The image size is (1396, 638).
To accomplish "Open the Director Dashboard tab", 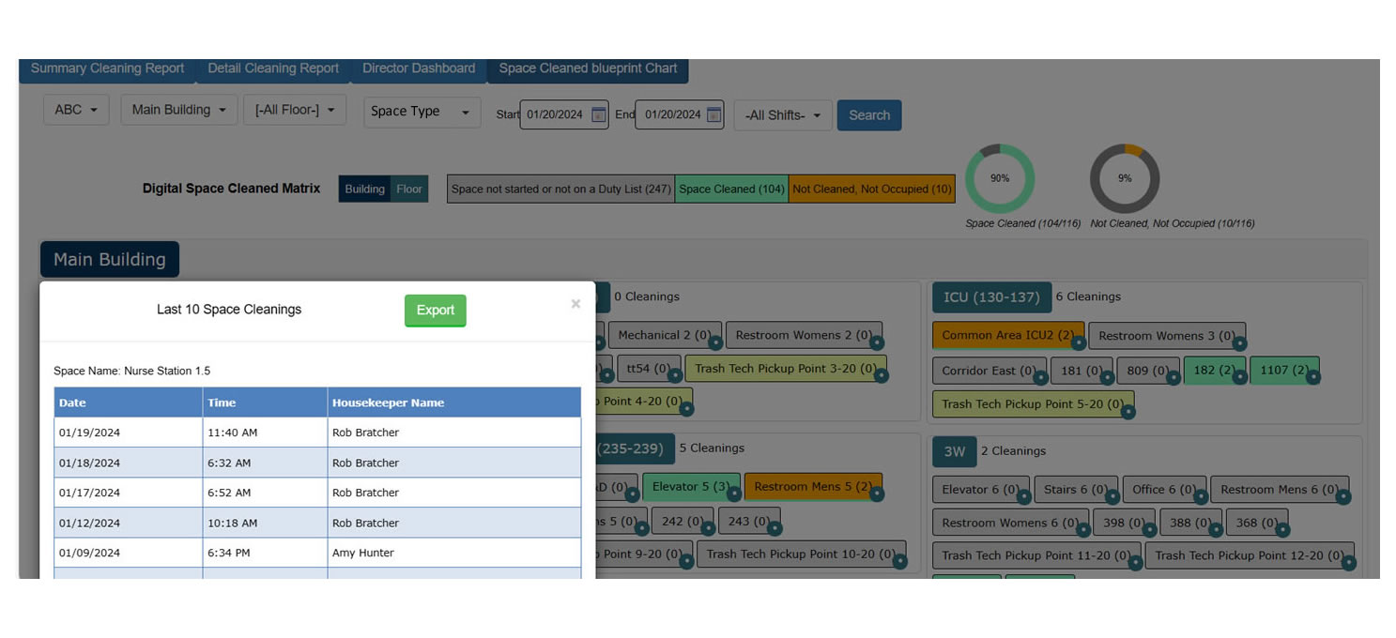I will (419, 68).
